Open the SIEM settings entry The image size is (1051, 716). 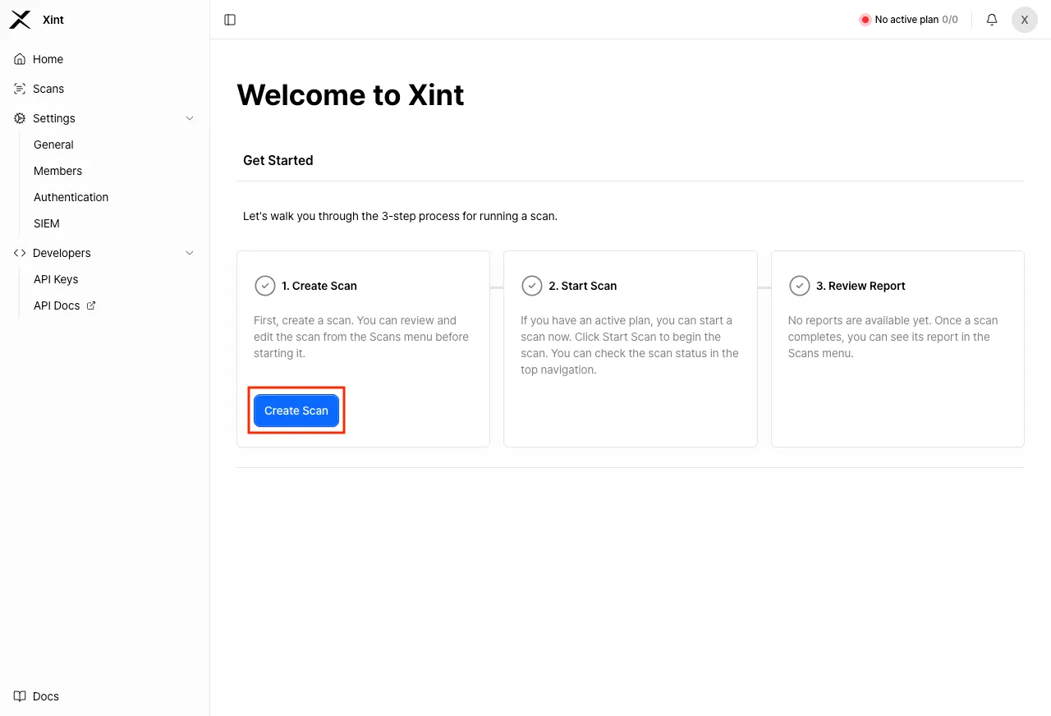[46, 223]
